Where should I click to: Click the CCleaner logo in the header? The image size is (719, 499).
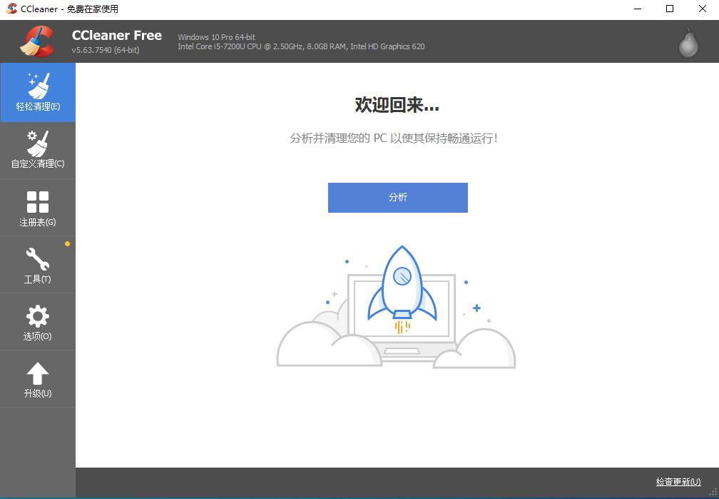coord(37,41)
